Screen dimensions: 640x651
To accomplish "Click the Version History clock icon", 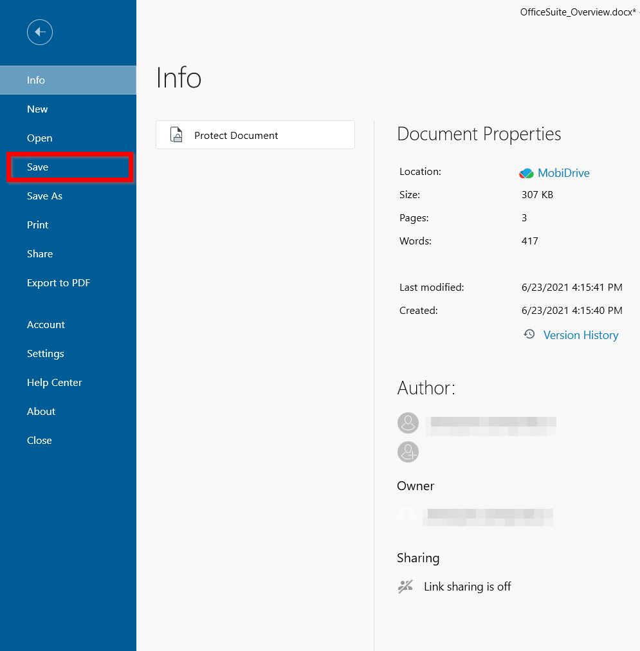I will [x=529, y=335].
